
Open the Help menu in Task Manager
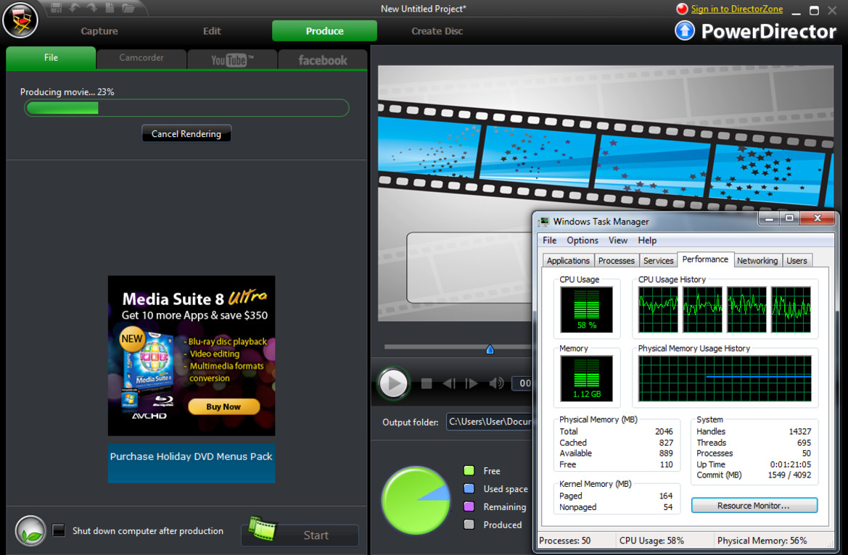[x=647, y=241]
